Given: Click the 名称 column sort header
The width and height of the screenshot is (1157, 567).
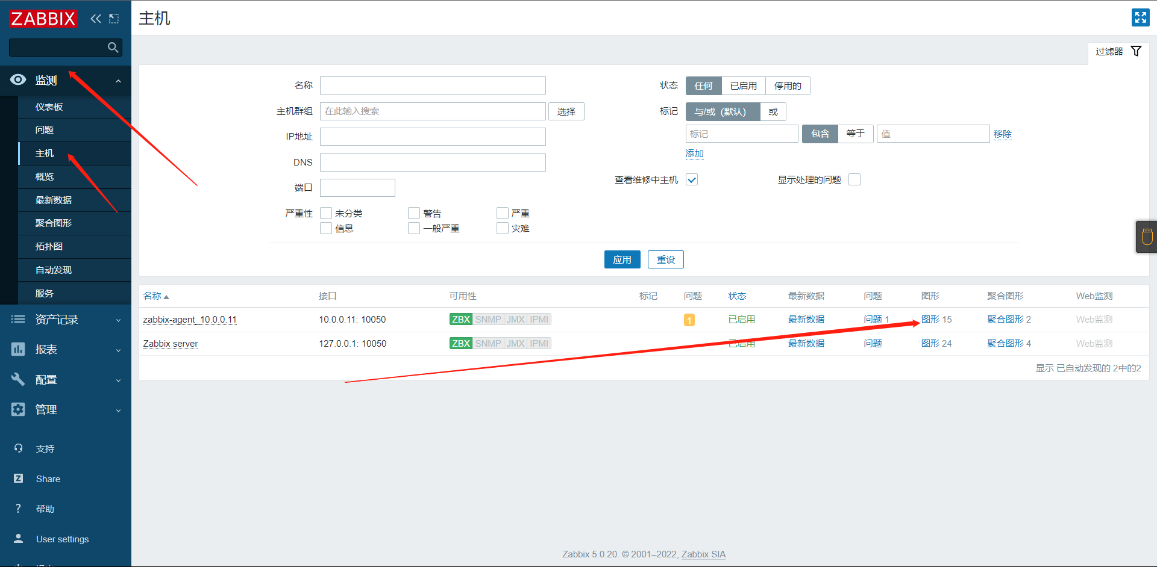Looking at the screenshot, I should [x=156, y=296].
